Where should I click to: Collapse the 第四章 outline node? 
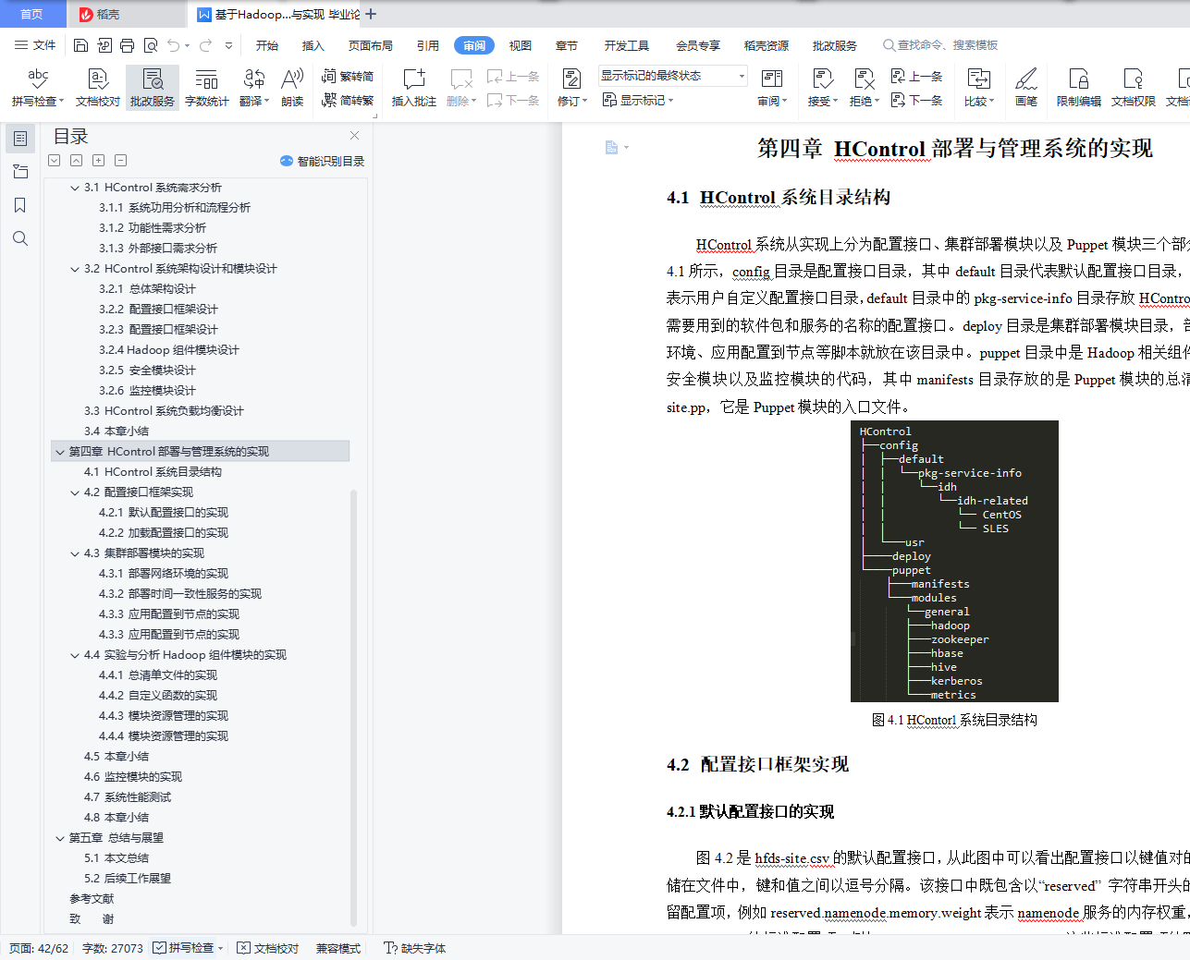click(60, 452)
